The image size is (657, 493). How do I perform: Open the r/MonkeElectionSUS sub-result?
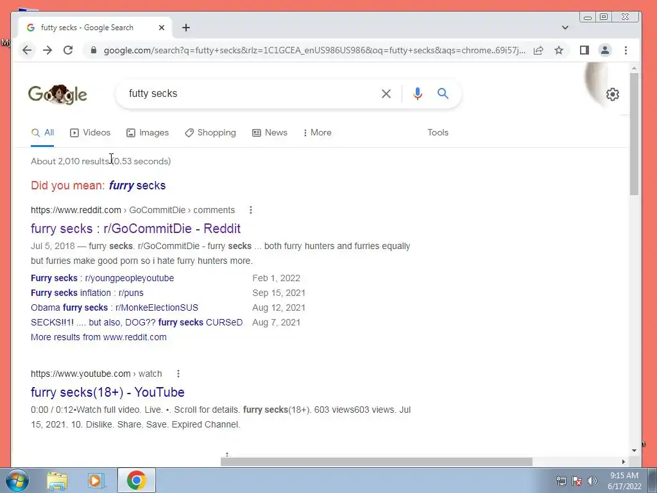114,307
